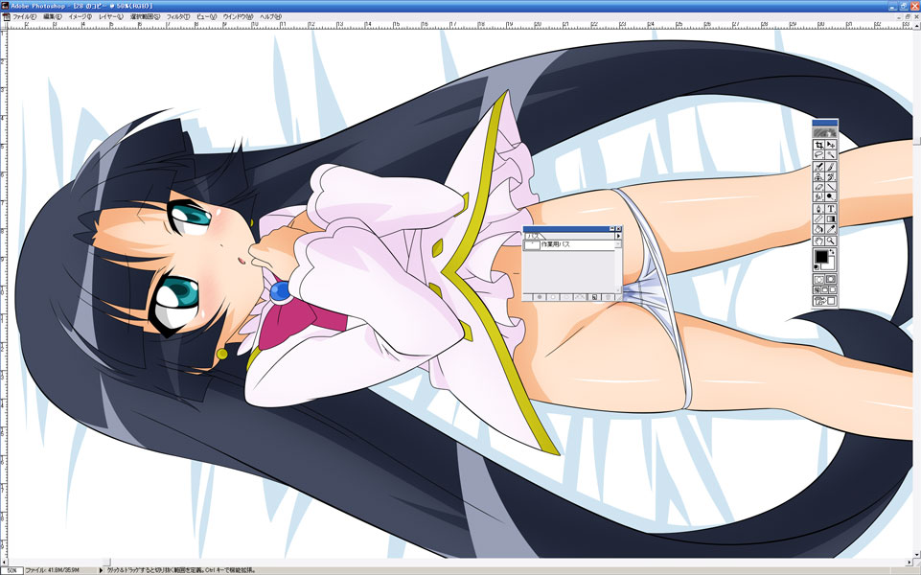The height and width of the screenshot is (575, 921).
Task: Create new path in paths palette
Action: 594,297
